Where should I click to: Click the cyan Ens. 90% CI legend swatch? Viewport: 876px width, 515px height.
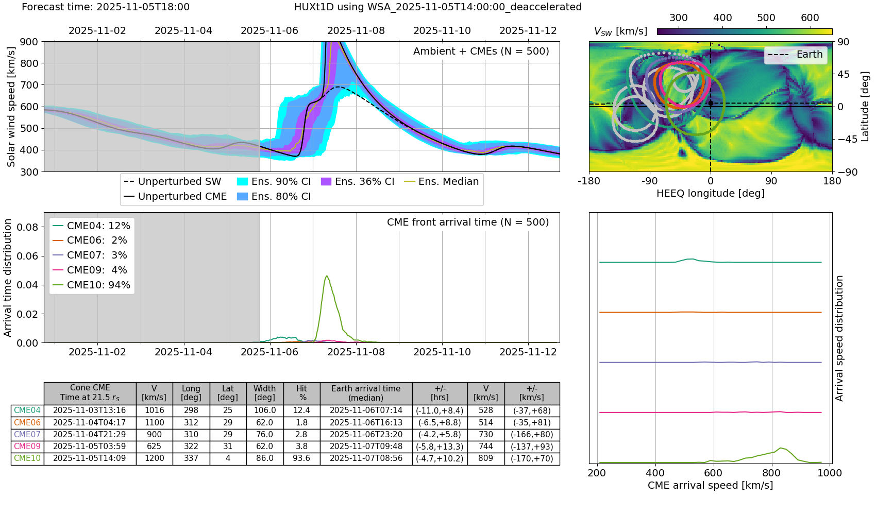[243, 182]
